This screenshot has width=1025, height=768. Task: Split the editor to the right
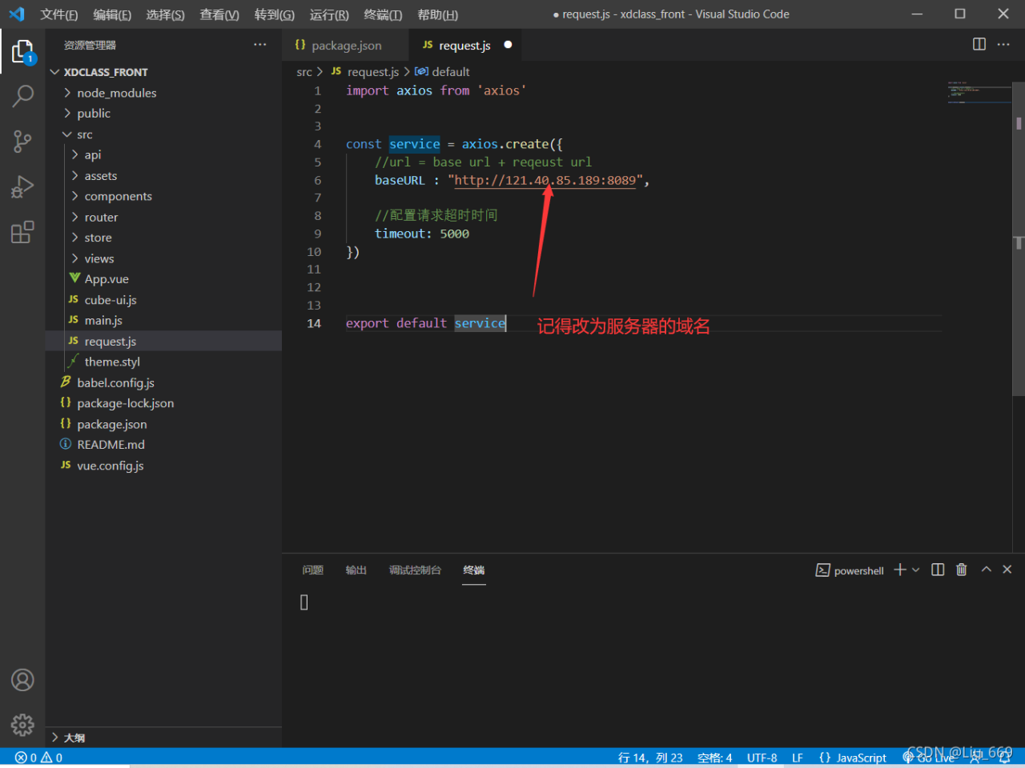tap(979, 45)
